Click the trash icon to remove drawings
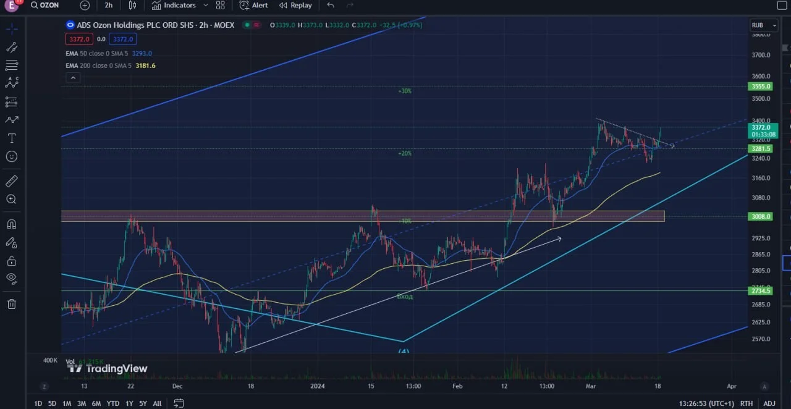 click(12, 303)
